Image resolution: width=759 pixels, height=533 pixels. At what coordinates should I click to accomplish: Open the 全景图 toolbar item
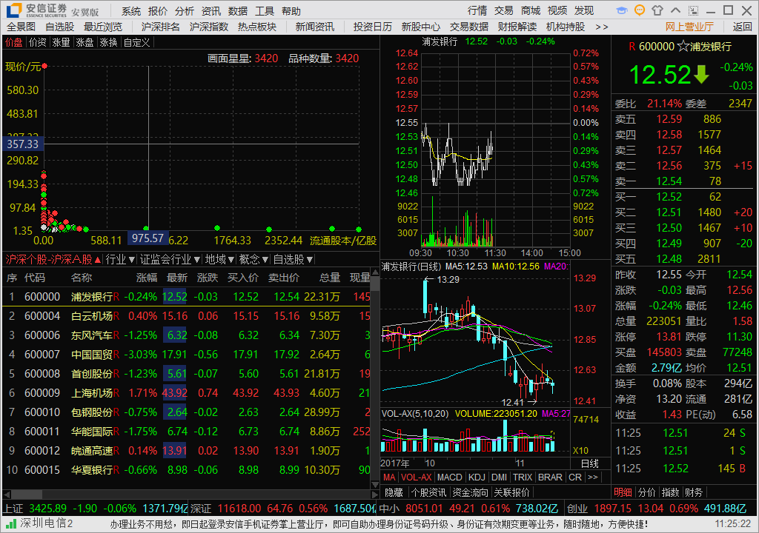[21, 27]
